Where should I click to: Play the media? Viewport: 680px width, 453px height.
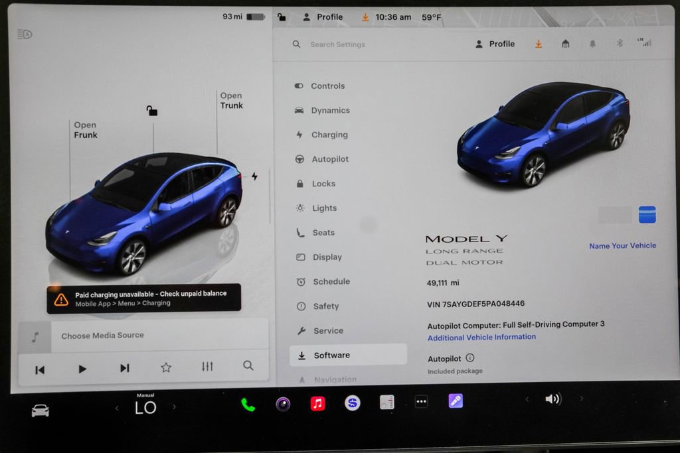click(82, 369)
